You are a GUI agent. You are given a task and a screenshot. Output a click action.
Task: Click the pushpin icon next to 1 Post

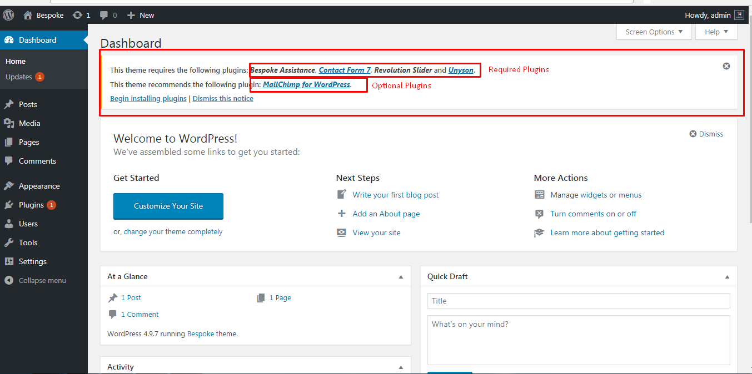[x=113, y=297]
